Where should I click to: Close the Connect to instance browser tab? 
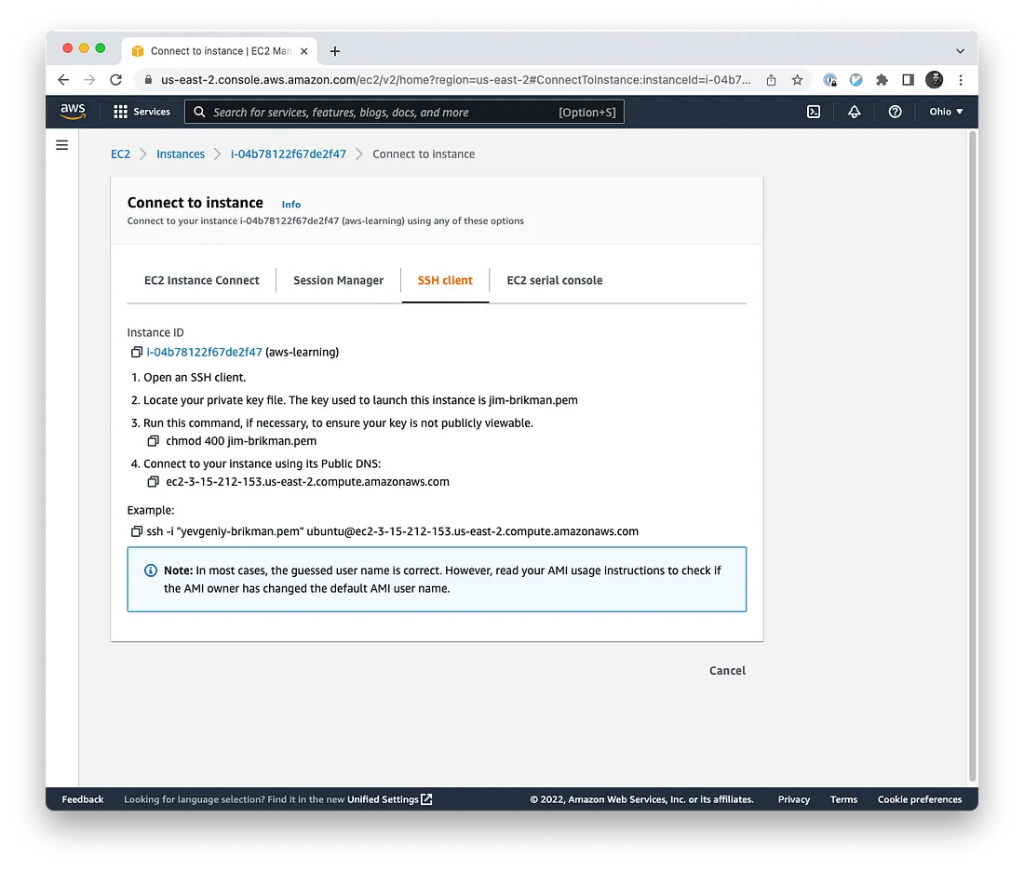[x=303, y=51]
